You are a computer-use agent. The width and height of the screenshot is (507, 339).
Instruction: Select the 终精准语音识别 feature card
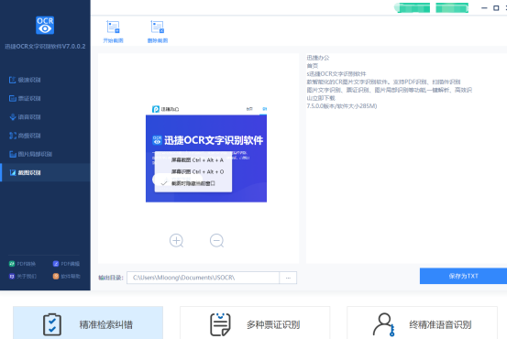[x=422, y=323]
